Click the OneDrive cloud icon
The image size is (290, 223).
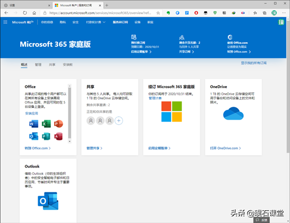click(x=233, y=113)
